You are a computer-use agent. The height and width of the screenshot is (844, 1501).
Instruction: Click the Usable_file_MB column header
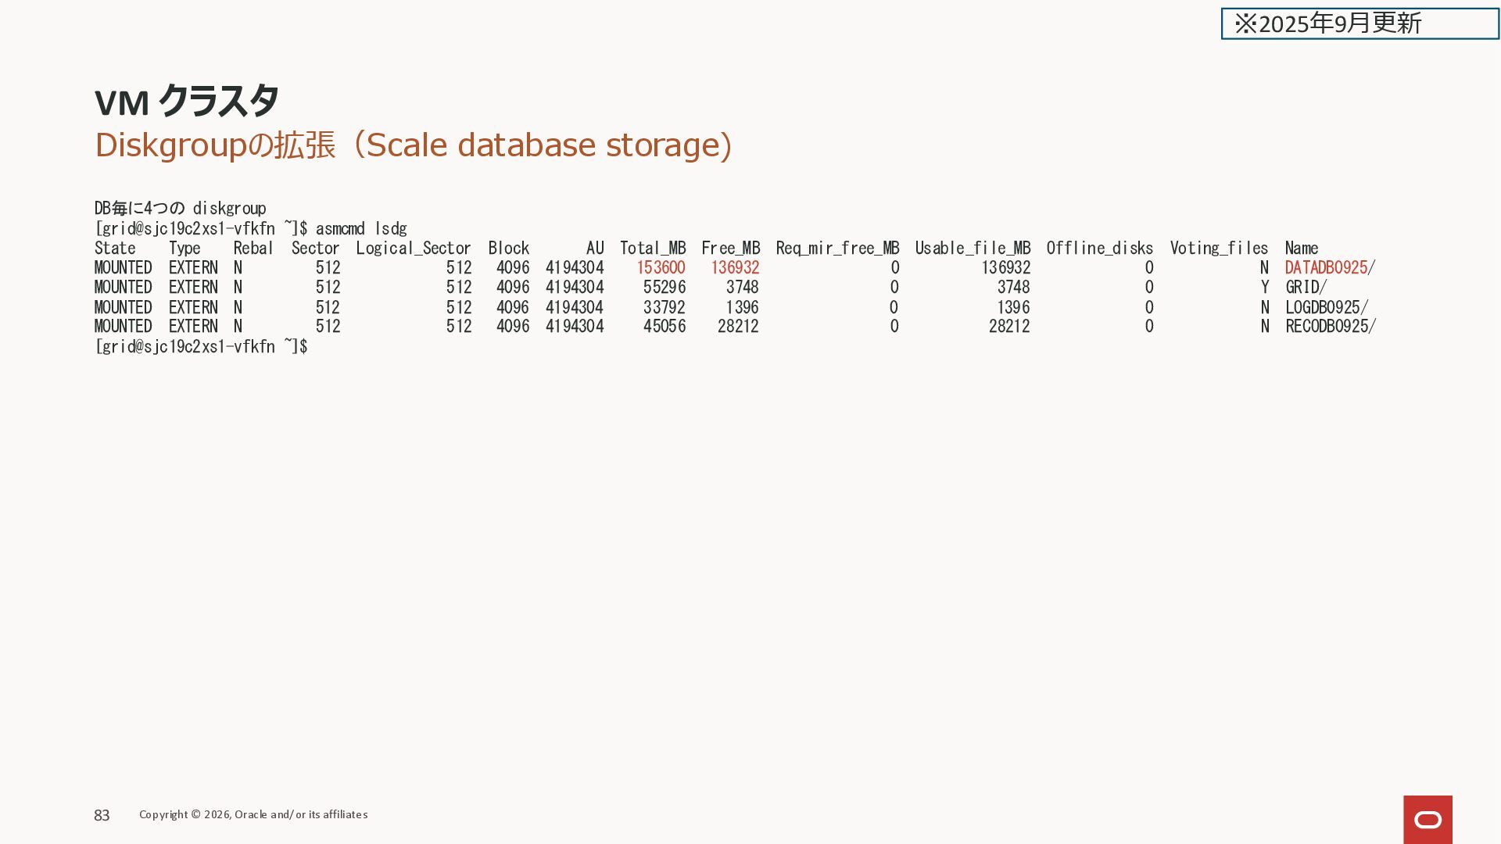[x=973, y=249]
